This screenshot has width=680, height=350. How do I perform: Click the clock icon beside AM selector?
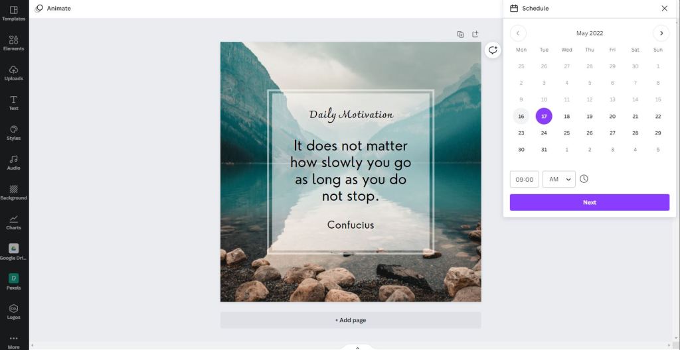(x=584, y=179)
